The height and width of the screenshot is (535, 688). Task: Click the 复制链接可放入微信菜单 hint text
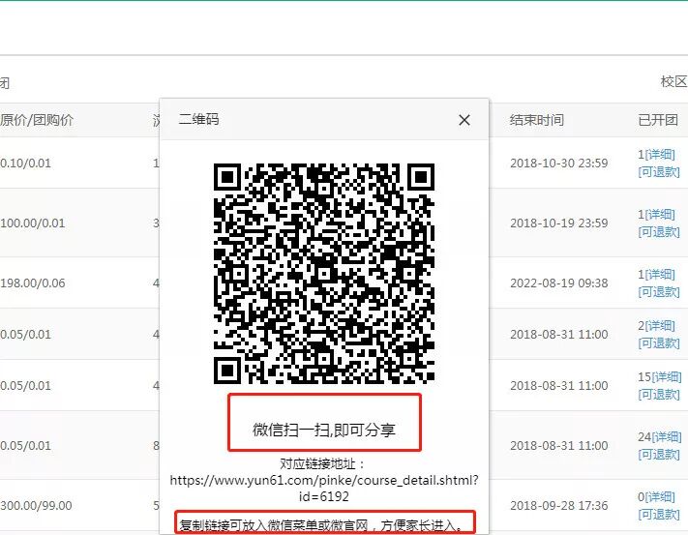click(321, 525)
